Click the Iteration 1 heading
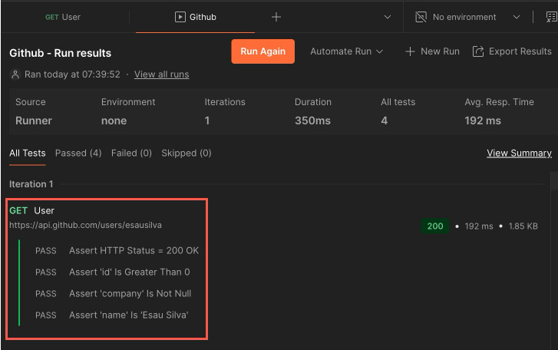This screenshot has width=558, height=350. 31,184
